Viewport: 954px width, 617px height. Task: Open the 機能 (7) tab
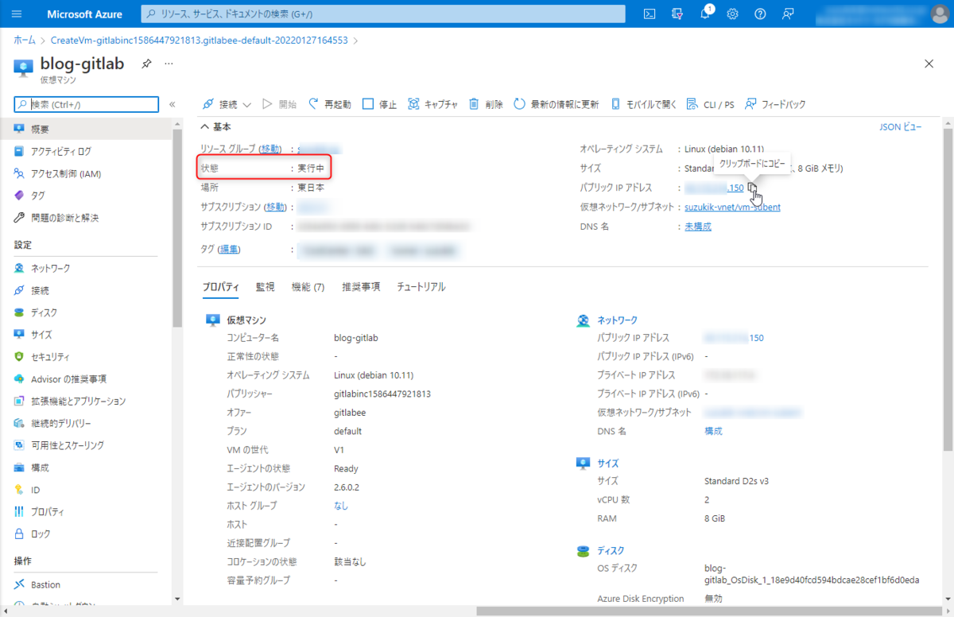pos(308,286)
